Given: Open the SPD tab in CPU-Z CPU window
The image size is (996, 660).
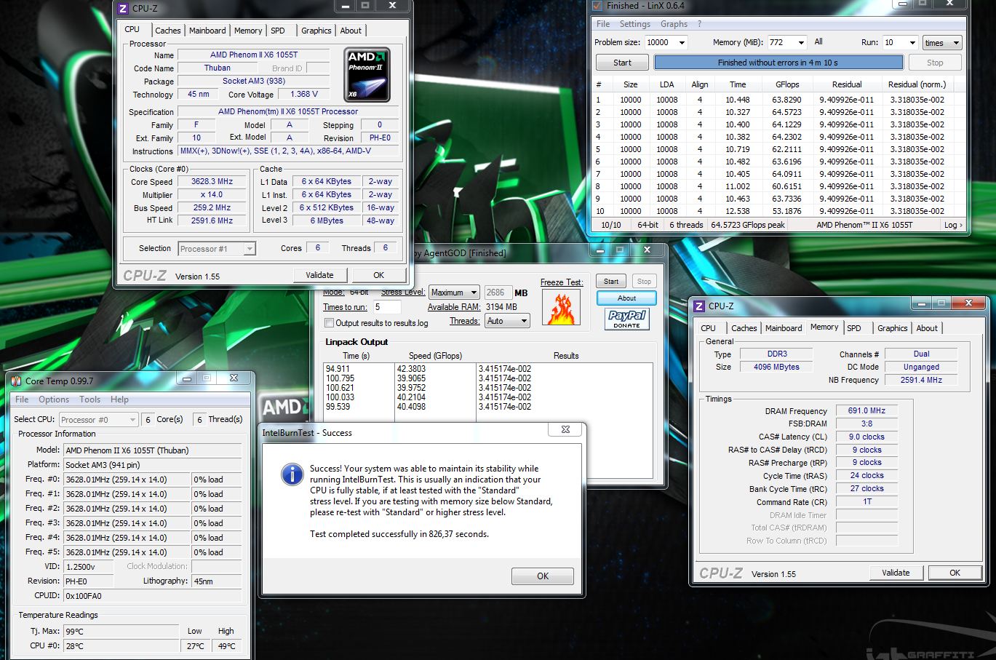Looking at the screenshot, I should point(278,31).
